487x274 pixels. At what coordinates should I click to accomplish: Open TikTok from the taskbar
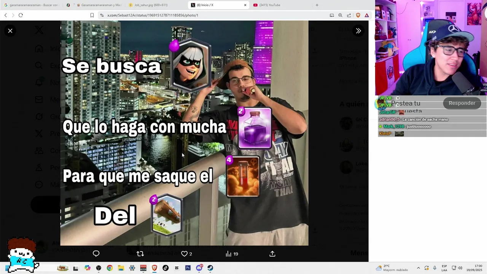[x=166, y=268]
